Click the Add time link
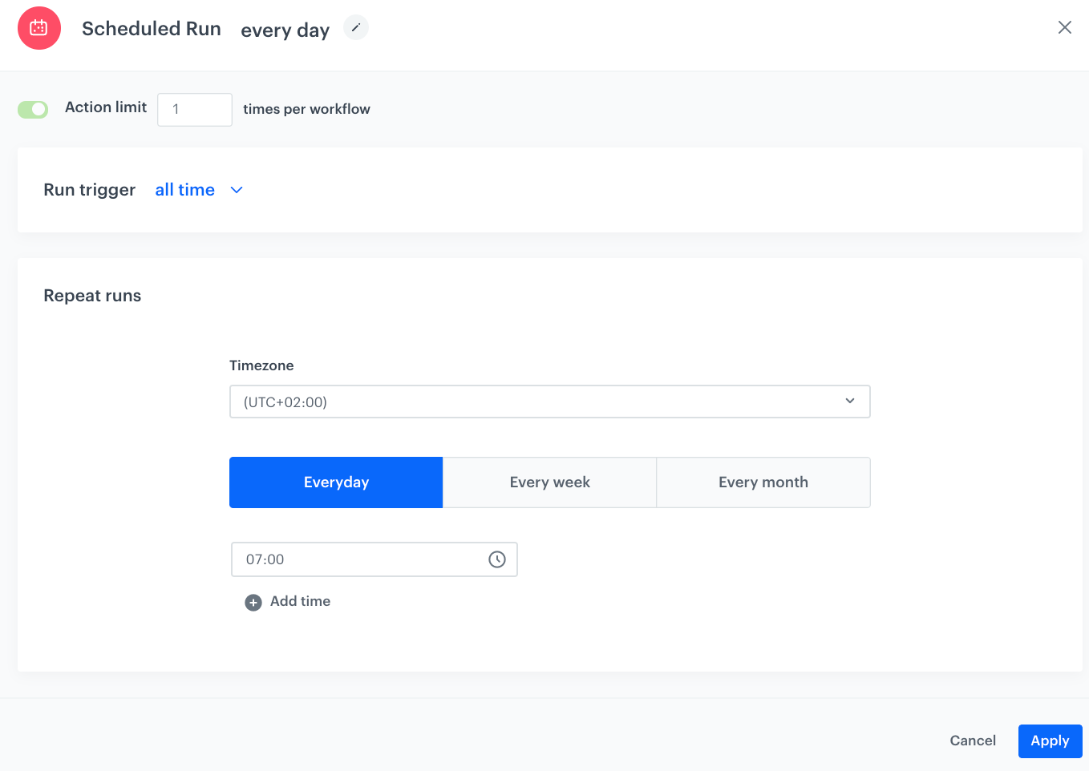The image size is (1089, 771). point(300,601)
